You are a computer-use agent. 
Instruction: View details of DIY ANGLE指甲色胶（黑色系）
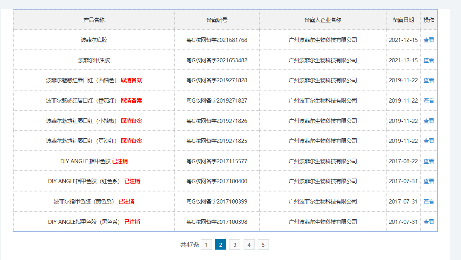click(429, 222)
